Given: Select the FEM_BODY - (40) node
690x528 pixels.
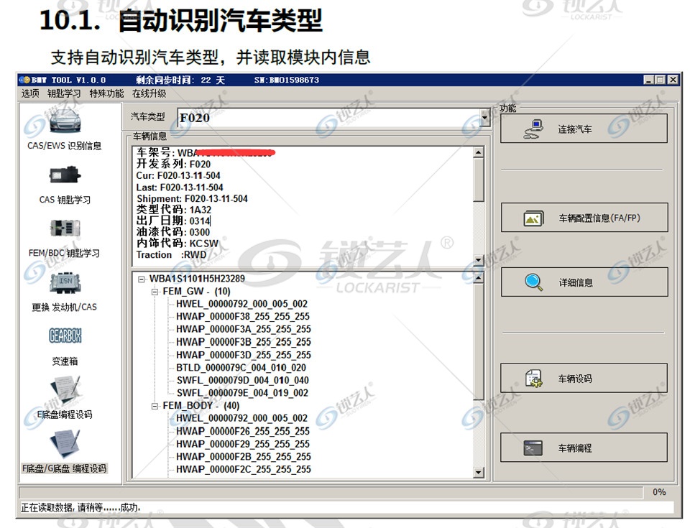Looking at the screenshot, I should tap(201, 406).
